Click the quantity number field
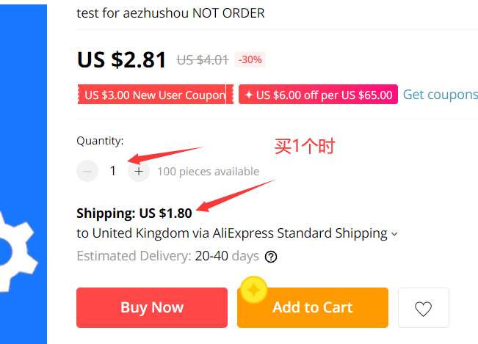 pos(113,171)
